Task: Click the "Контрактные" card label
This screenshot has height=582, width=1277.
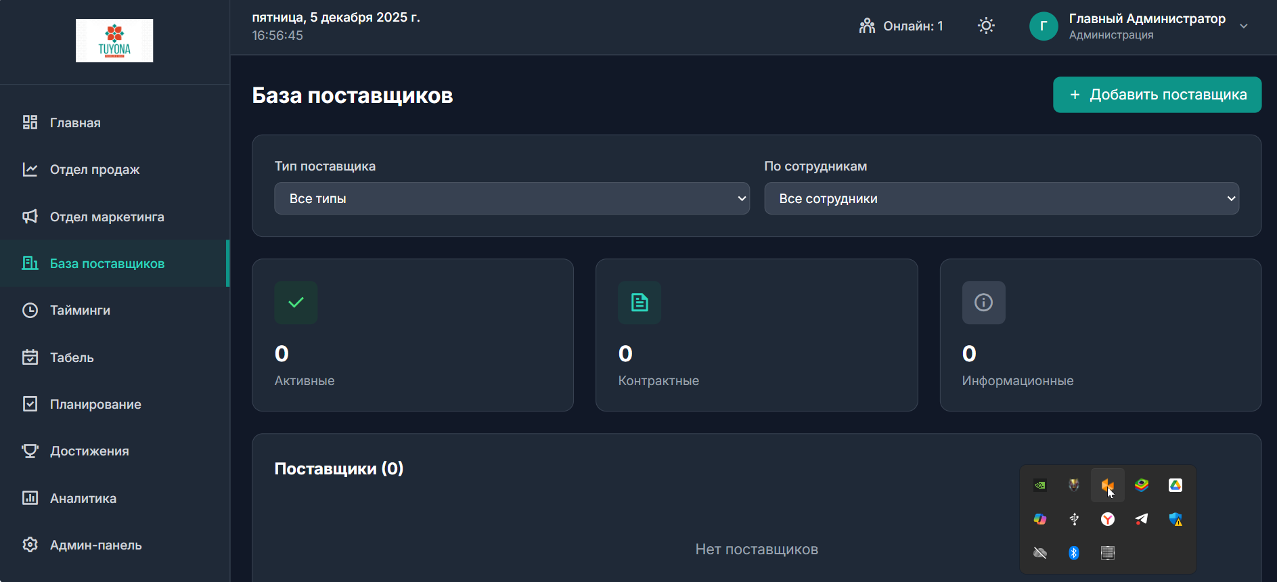Action: 658,381
